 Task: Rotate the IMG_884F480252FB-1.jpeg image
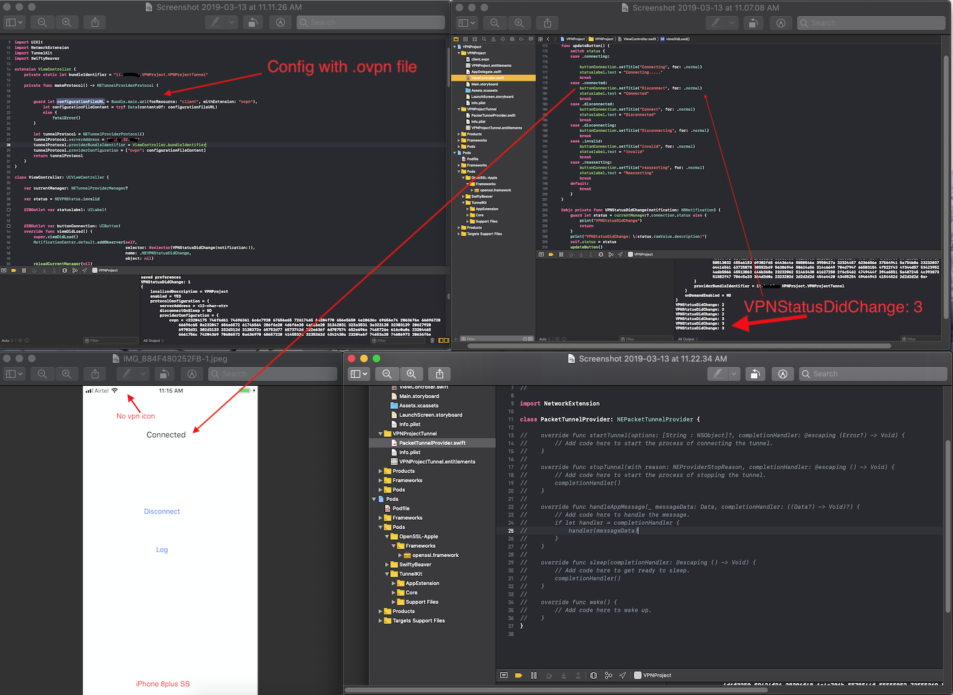[x=164, y=374]
